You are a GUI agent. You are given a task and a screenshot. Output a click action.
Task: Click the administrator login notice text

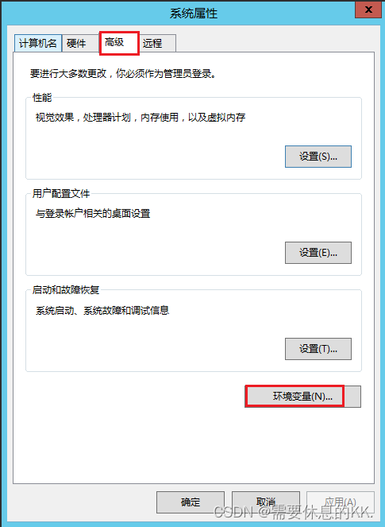point(123,74)
